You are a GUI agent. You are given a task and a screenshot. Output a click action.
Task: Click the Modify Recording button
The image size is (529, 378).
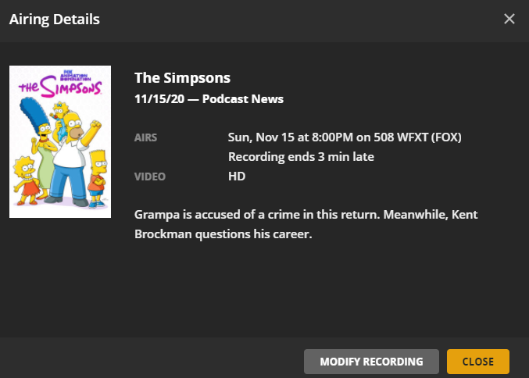(x=371, y=362)
